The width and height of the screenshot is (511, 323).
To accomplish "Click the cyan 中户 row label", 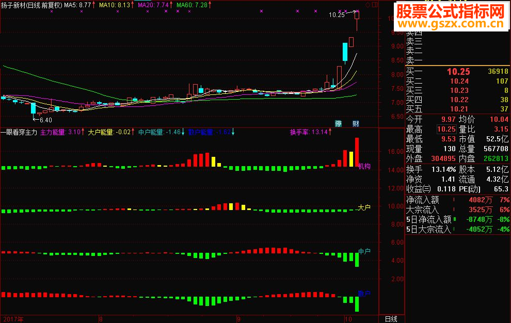I will point(364,251).
